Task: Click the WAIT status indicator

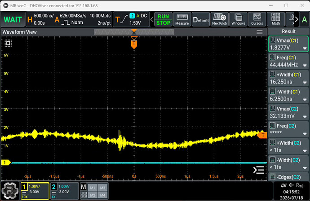Action: click(x=13, y=19)
